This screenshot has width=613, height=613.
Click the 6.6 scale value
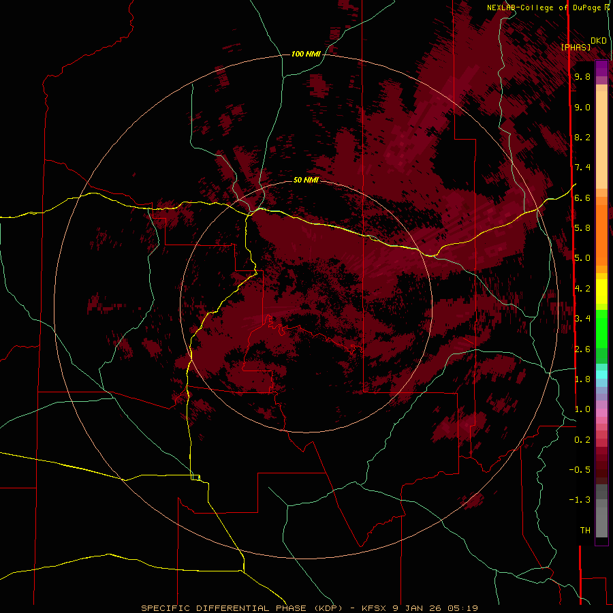(582, 198)
